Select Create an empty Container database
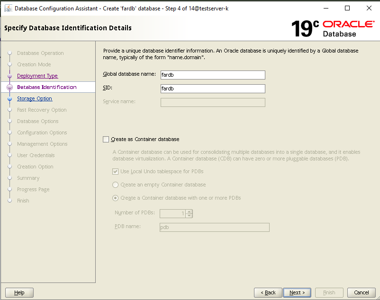The height and width of the screenshot is (300, 380). [x=115, y=185]
